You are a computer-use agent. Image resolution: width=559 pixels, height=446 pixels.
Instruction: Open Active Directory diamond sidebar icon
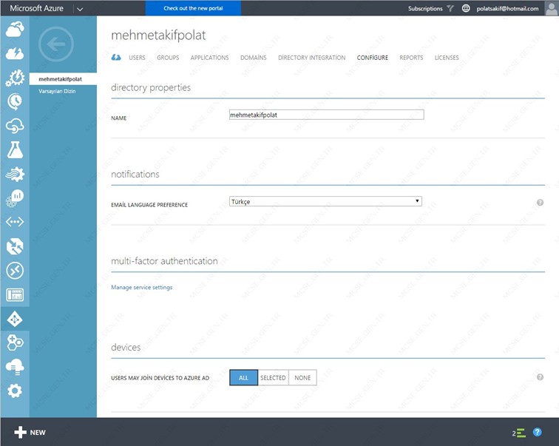tap(15, 319)
